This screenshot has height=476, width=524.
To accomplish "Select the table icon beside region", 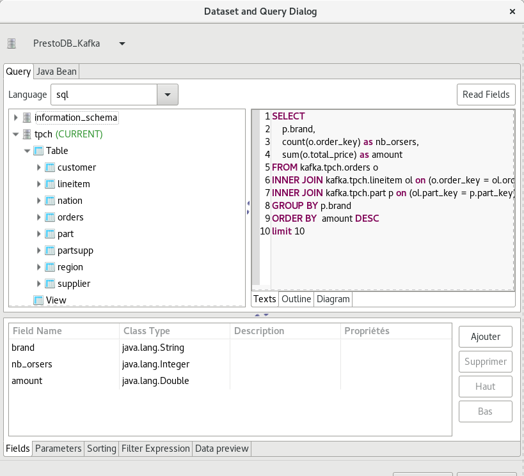I will click(49, 267).
